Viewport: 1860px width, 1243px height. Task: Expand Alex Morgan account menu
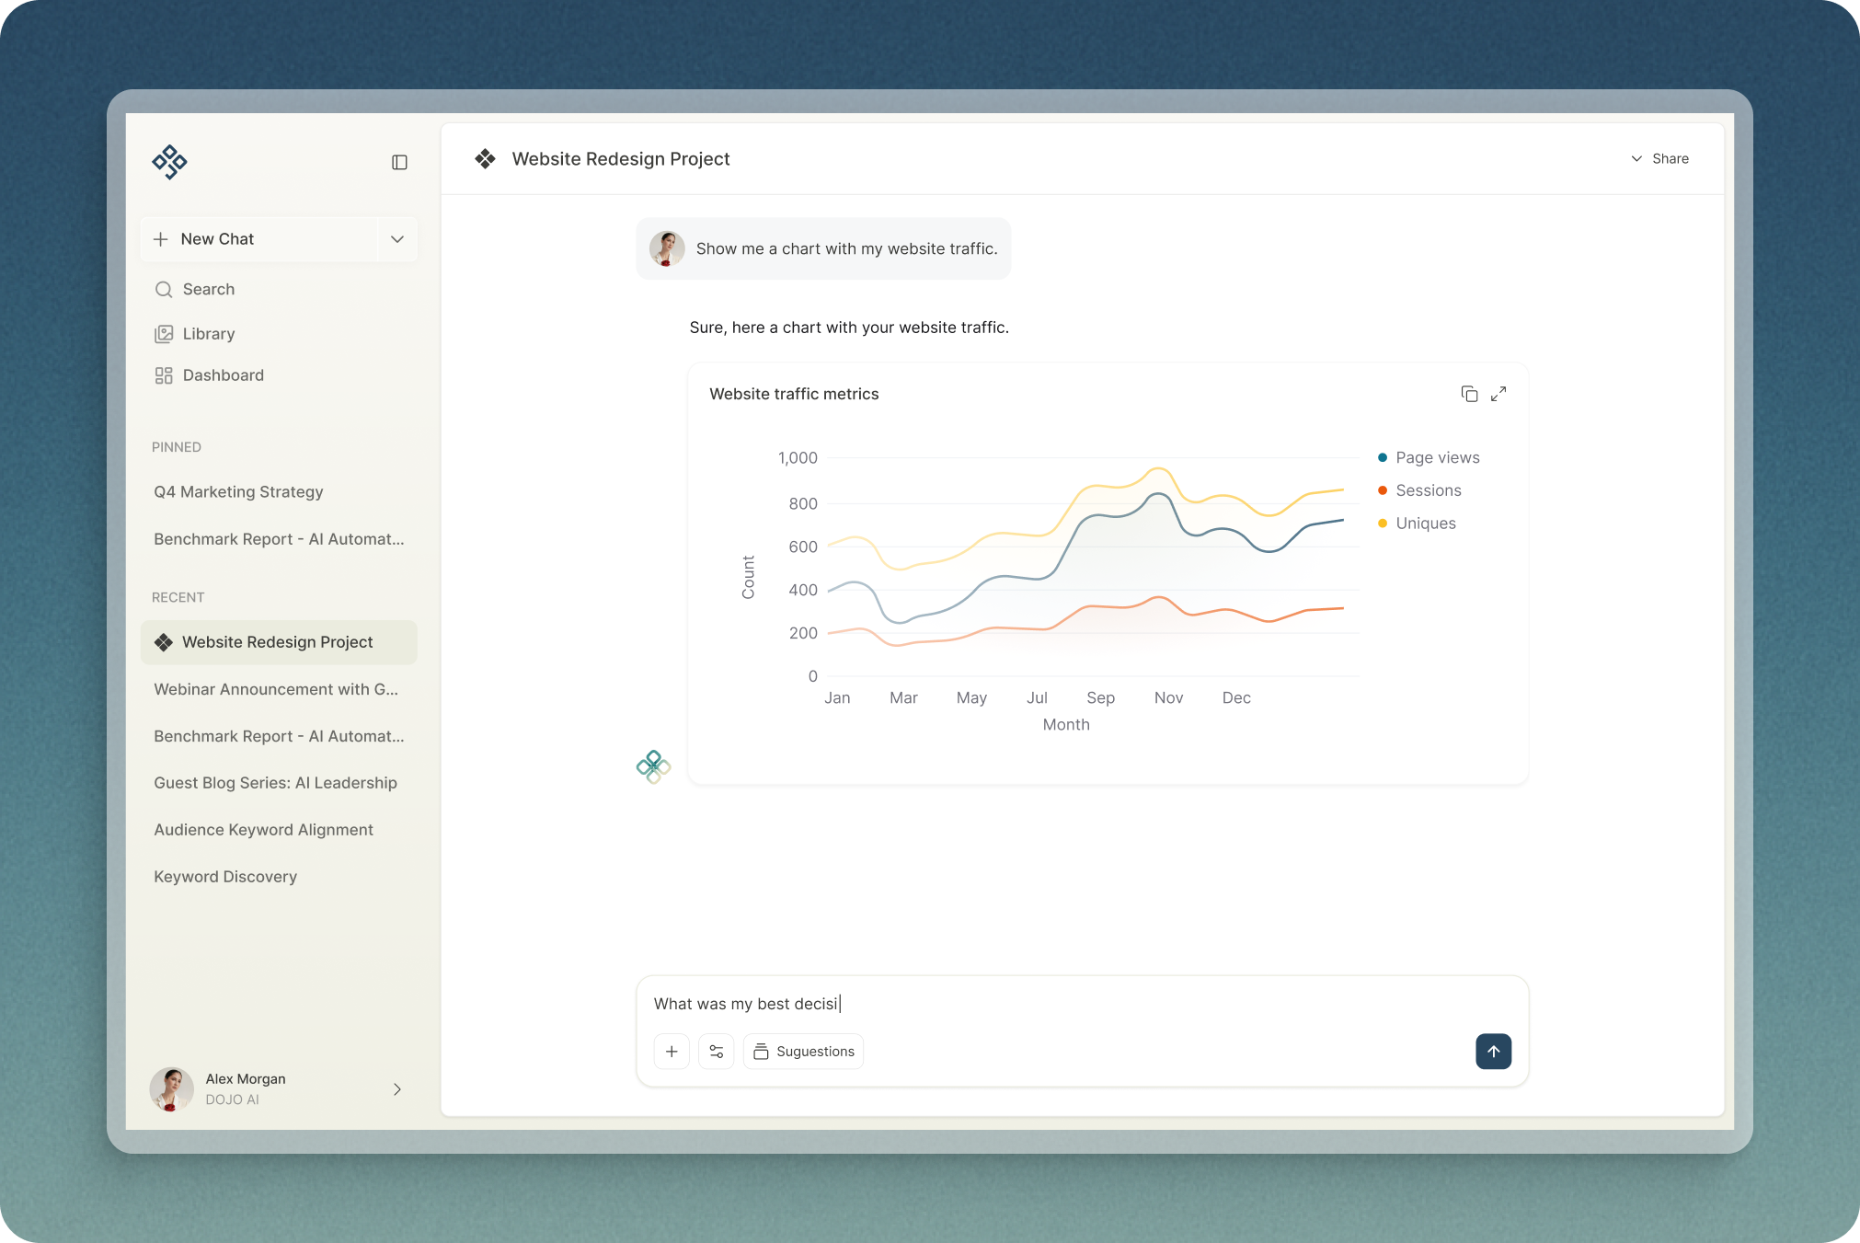(x=396, y=1088)
